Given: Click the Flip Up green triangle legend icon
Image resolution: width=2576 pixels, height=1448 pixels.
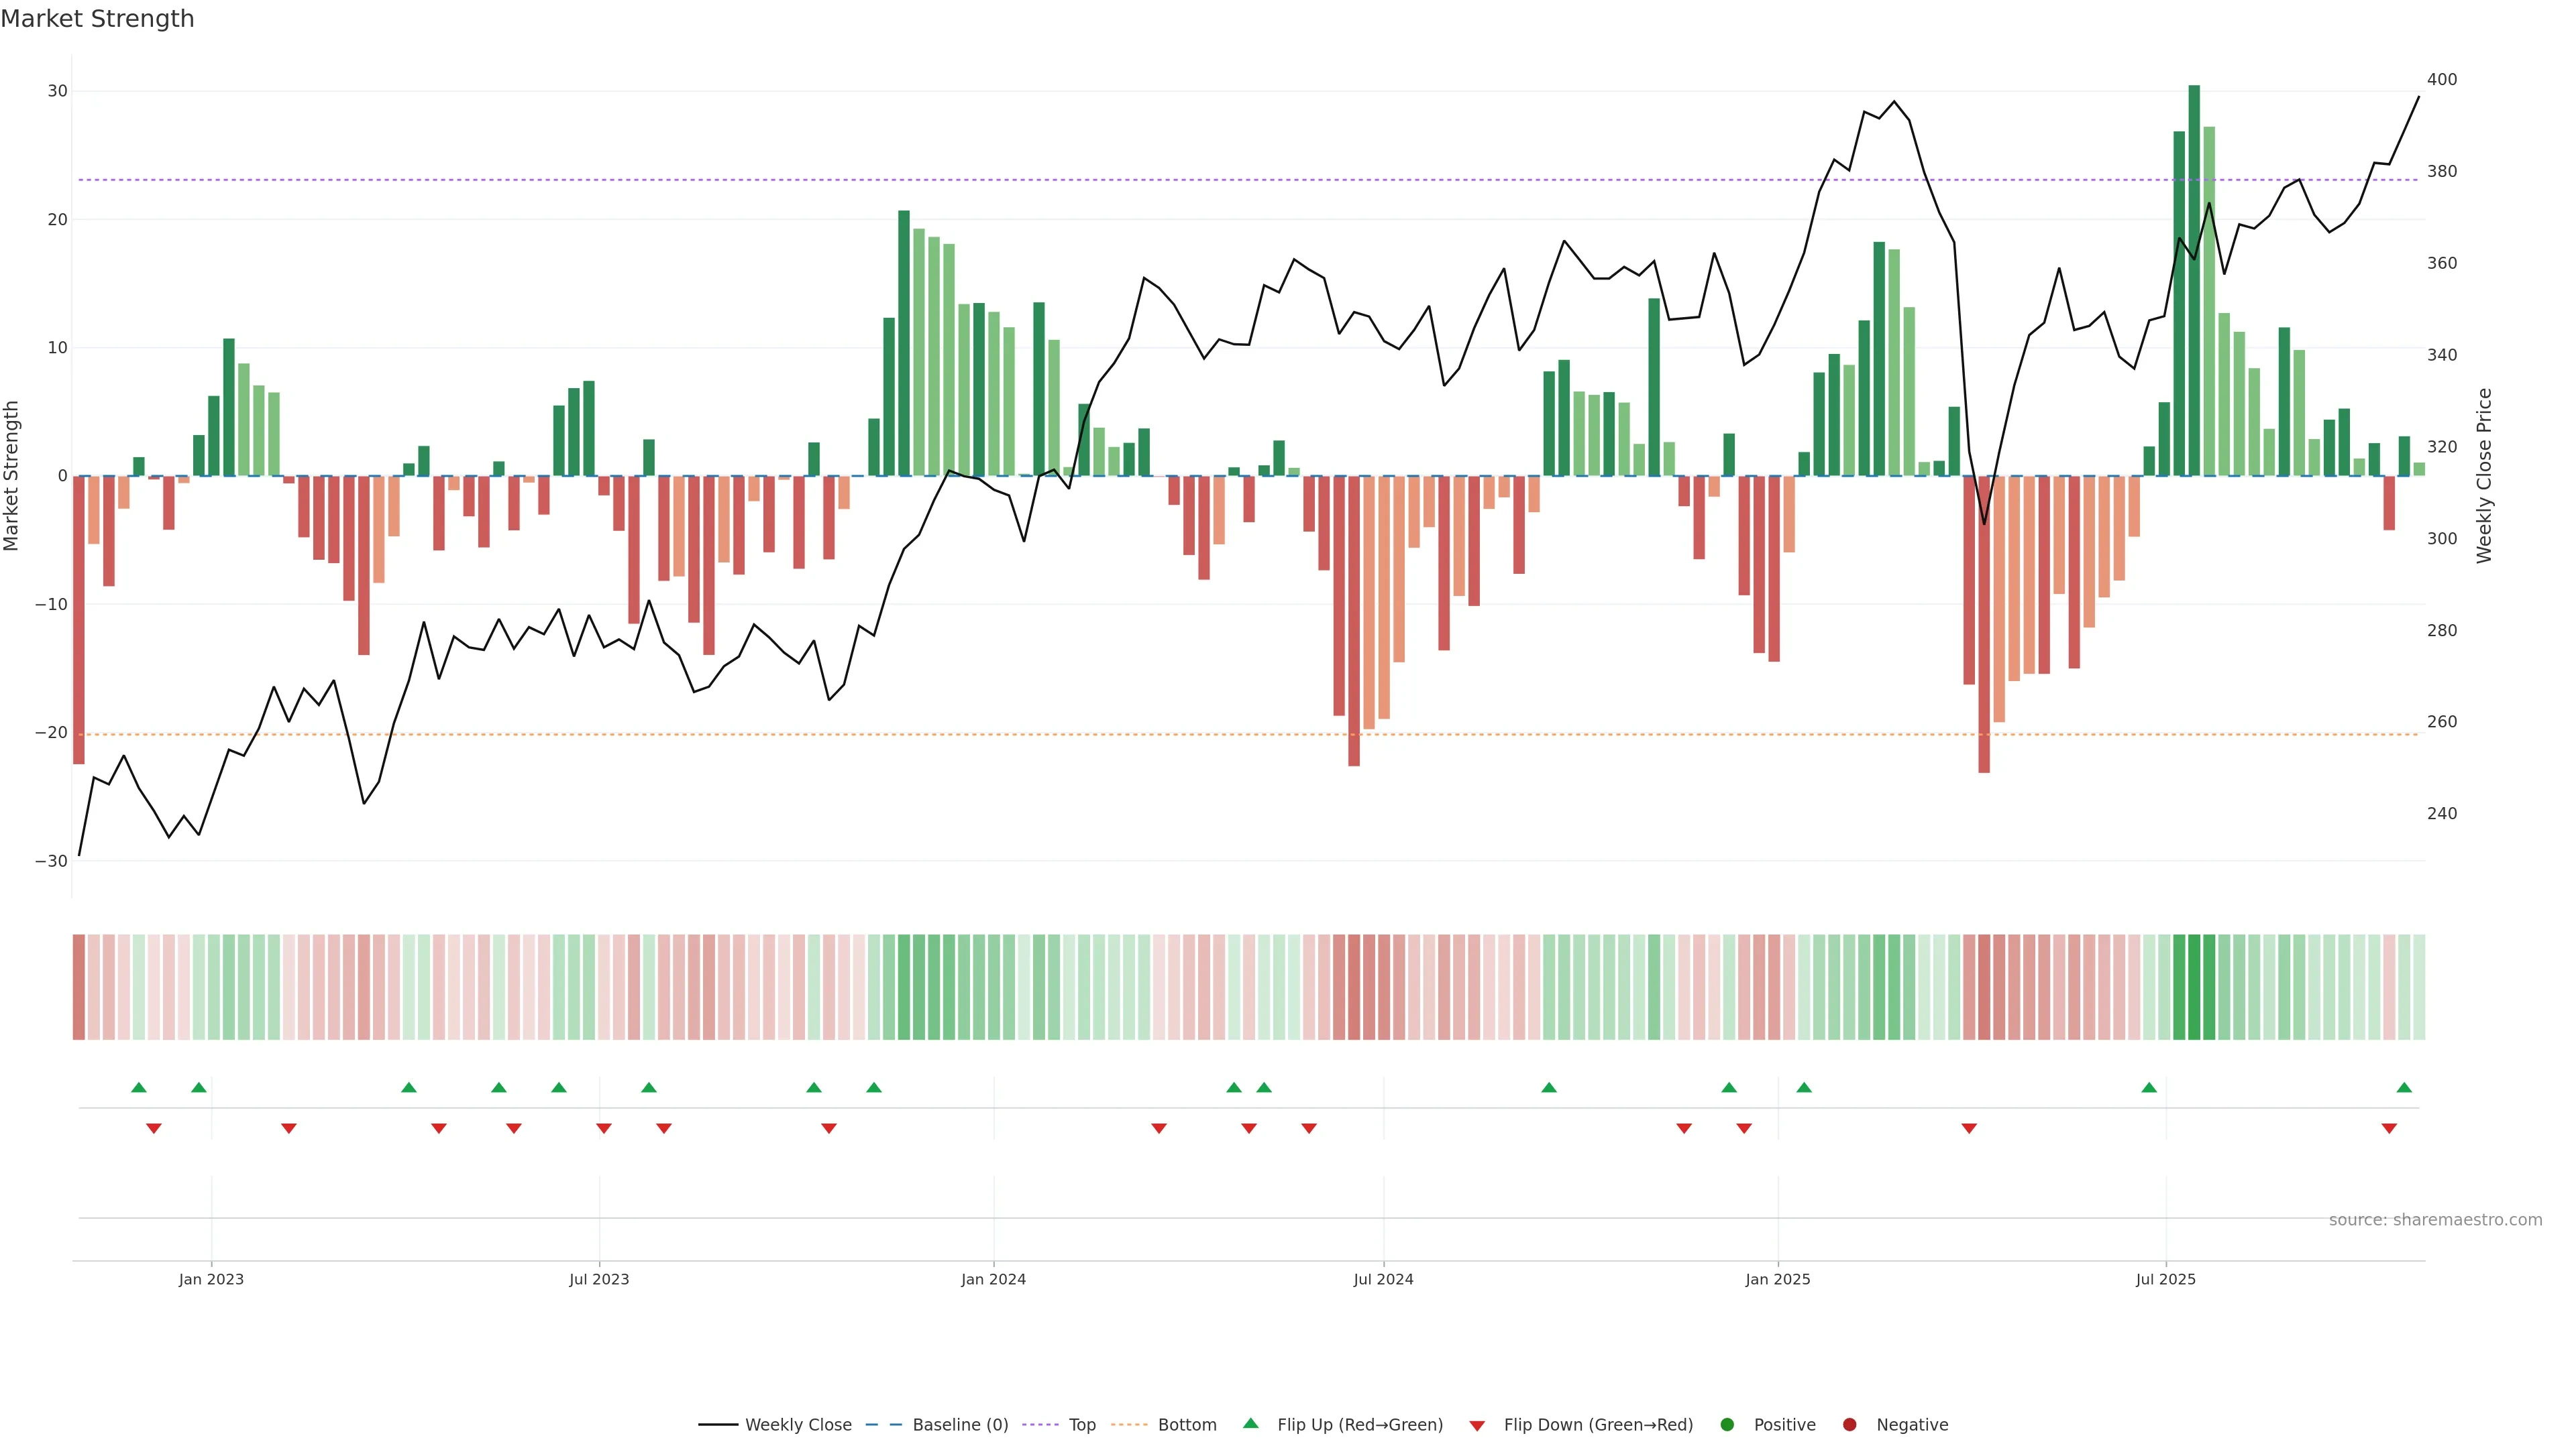Looking at the screenshot, I should (1250, 1423).
